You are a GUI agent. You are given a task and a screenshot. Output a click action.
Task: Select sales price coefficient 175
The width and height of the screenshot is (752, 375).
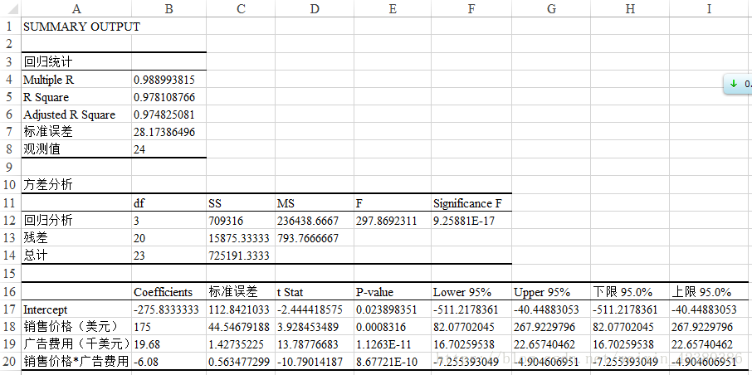[x=168, y=327]
